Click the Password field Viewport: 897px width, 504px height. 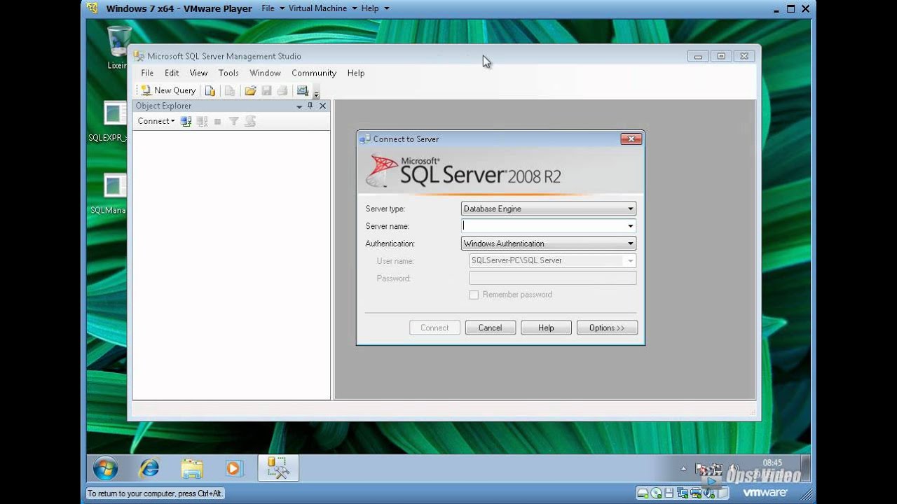click(x=553, y=278)
